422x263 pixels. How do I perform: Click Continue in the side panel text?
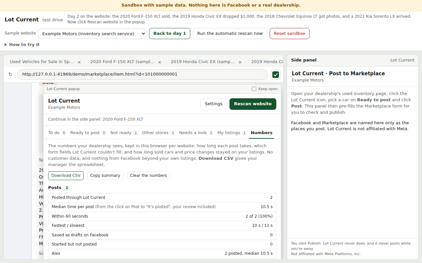(96, 119)
